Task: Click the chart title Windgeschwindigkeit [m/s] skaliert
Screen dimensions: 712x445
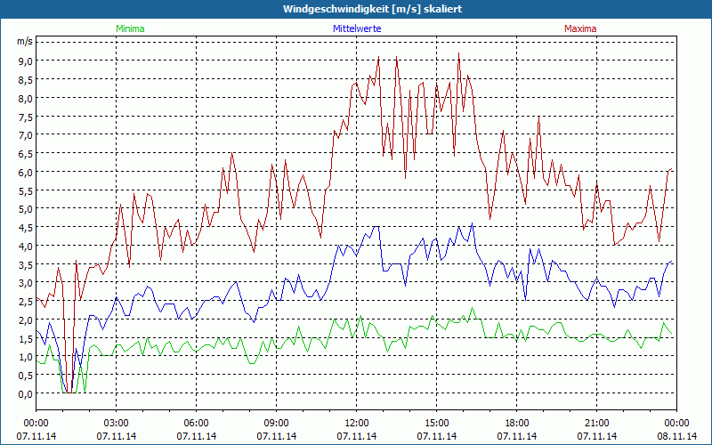Action: (x=372, y=9)
